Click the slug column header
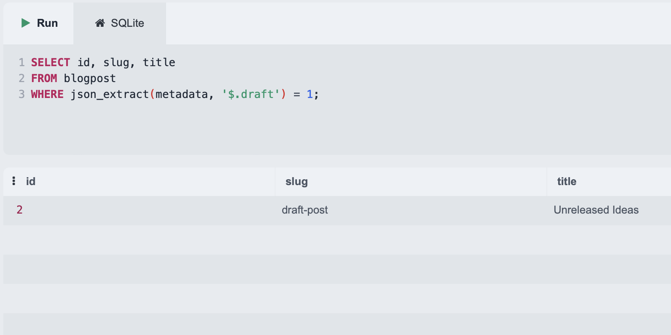The width and height of the screenshot is (671, 335). tap(296, 181)
